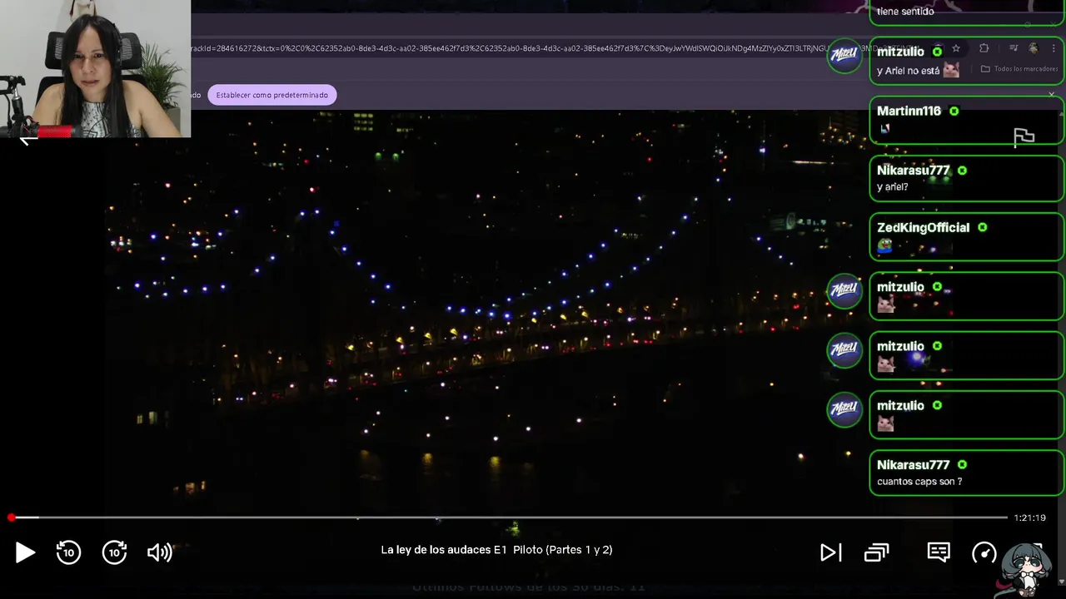The width and height of the screenshot is (1066, 599).
Task: Click 'Establecer como predeterminado' button
Action: (x=272, y=95)
